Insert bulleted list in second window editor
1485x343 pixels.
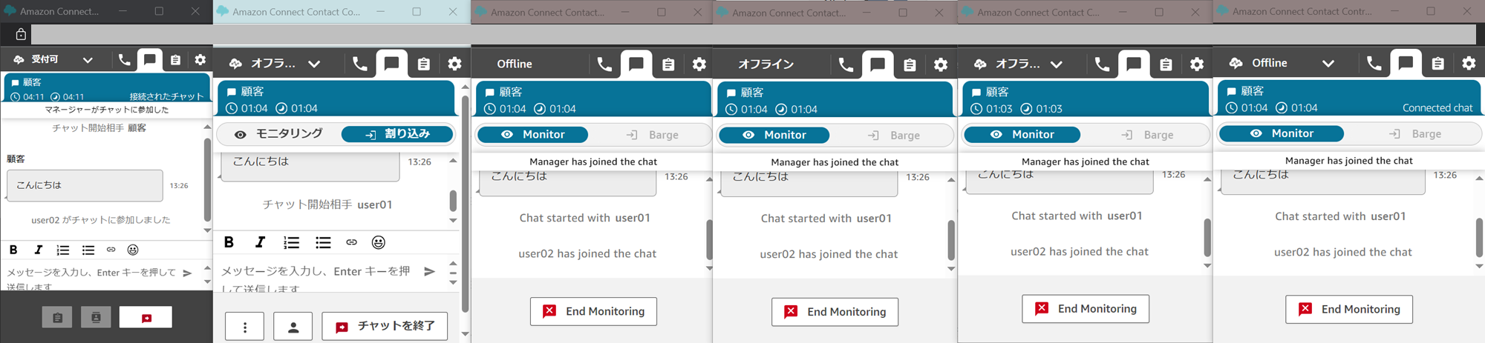click(x=323, y=242)
